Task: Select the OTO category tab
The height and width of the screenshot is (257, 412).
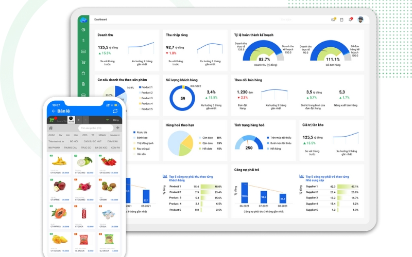Action: click(85, 135)
